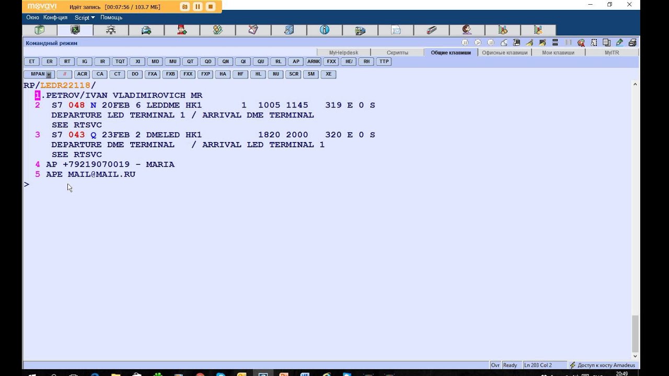669x376 pixels.
Task: Open the command page terminal module icon
Action: click(x=75, y=30)
